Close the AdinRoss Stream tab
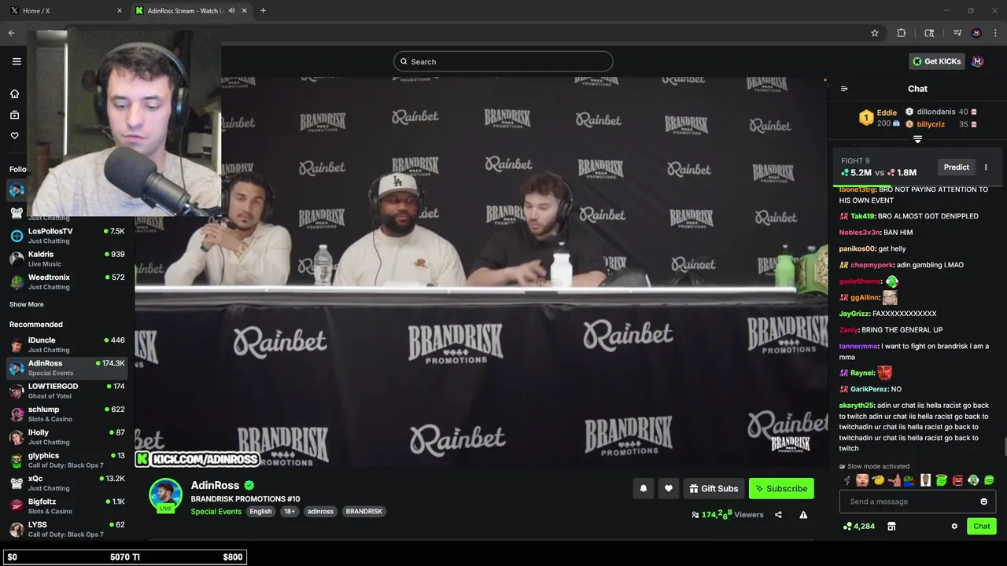 245,10
